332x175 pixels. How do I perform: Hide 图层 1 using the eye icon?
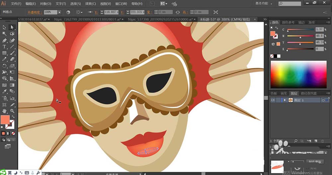tap(273, 100)
